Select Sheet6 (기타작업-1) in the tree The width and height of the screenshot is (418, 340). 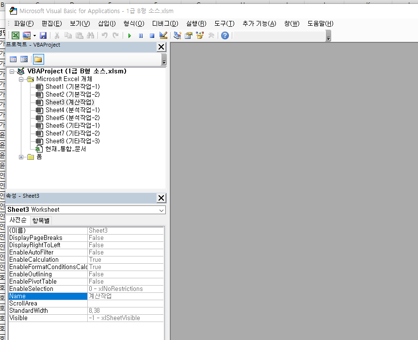pyautogui.click(x=73, y=125)
